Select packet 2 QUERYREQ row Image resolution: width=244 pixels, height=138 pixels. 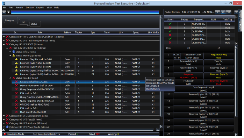point(199,31)
